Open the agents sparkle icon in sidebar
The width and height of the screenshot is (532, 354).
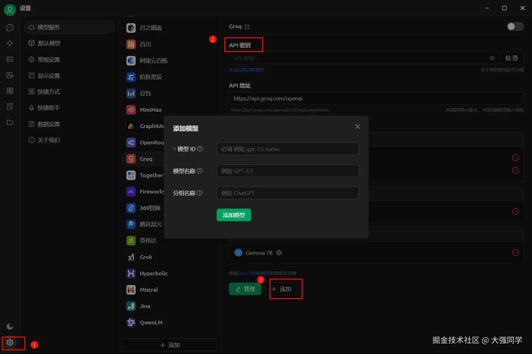[10, 43]
